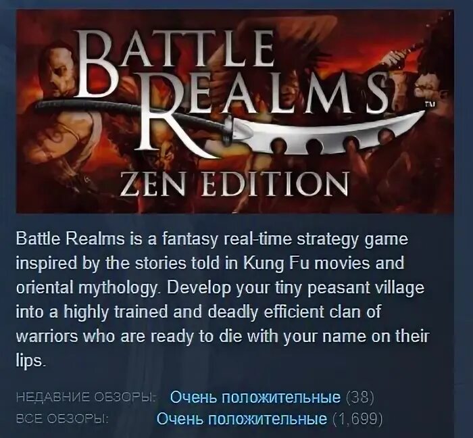The width and height of the screenshot is (473, 438).
Task: Click the word 'lips.' ending the description
Action: pyautogui.click(x=30, y=360)
